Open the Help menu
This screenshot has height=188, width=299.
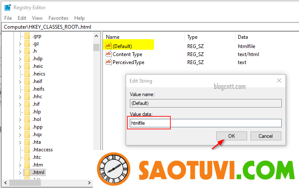[79, 18]
